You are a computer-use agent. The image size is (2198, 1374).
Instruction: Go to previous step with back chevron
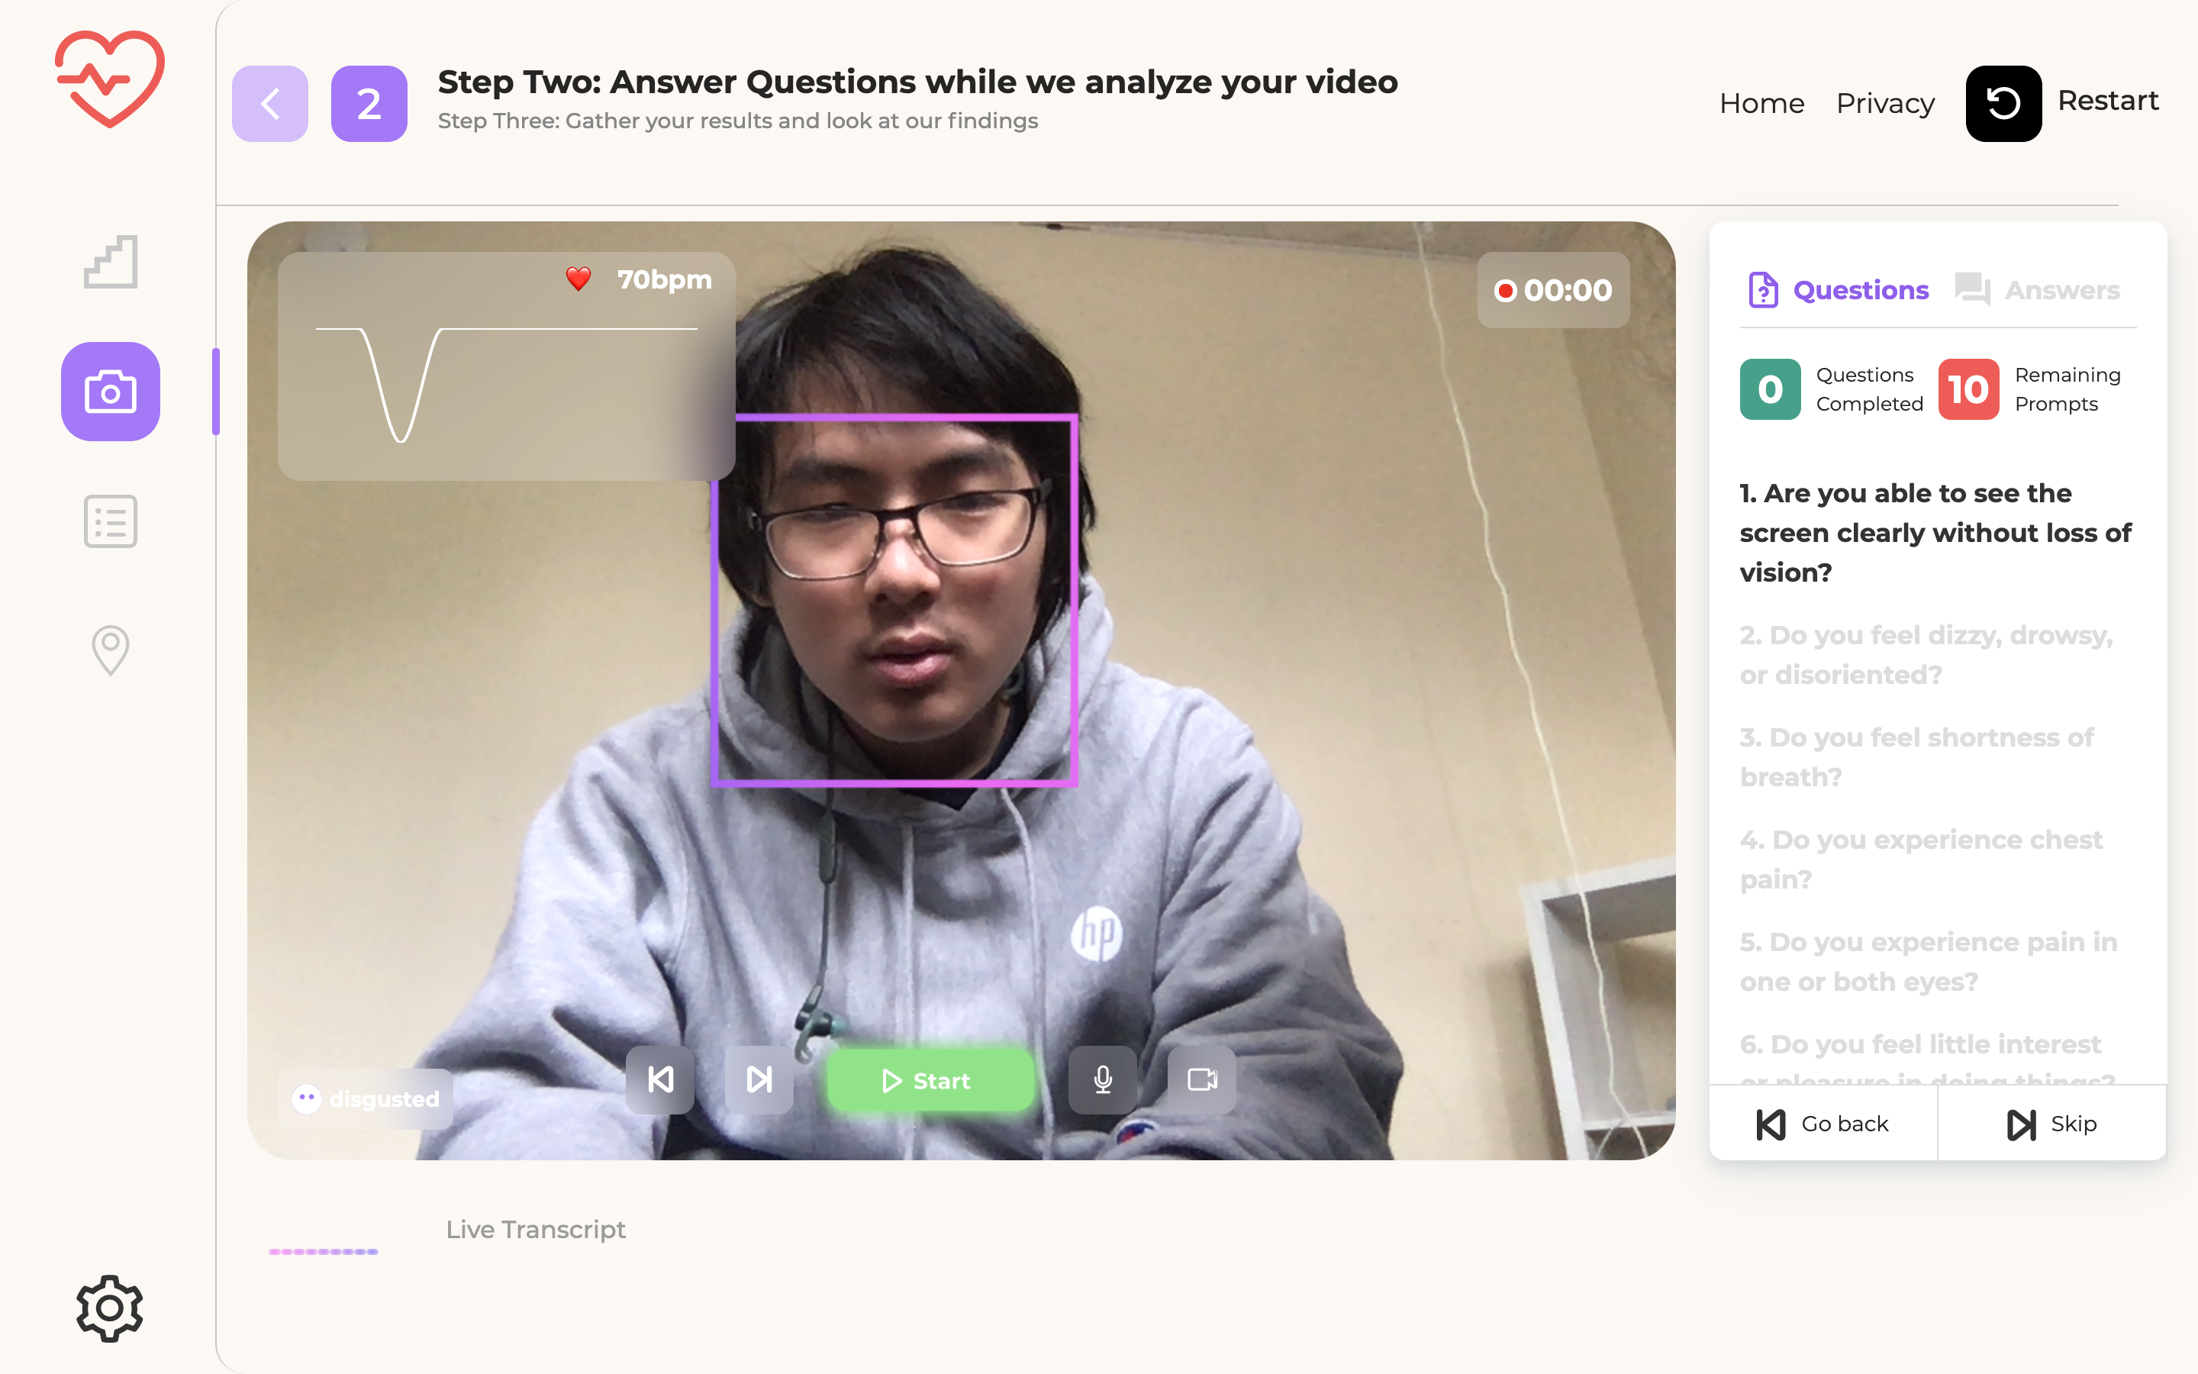269,103
